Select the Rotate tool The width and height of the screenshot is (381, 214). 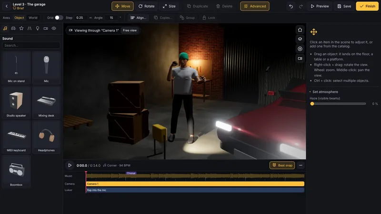147,6
